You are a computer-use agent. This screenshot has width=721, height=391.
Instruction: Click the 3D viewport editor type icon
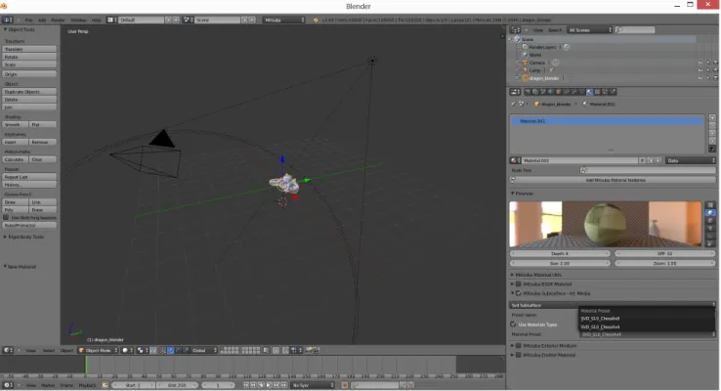(8, 351)
